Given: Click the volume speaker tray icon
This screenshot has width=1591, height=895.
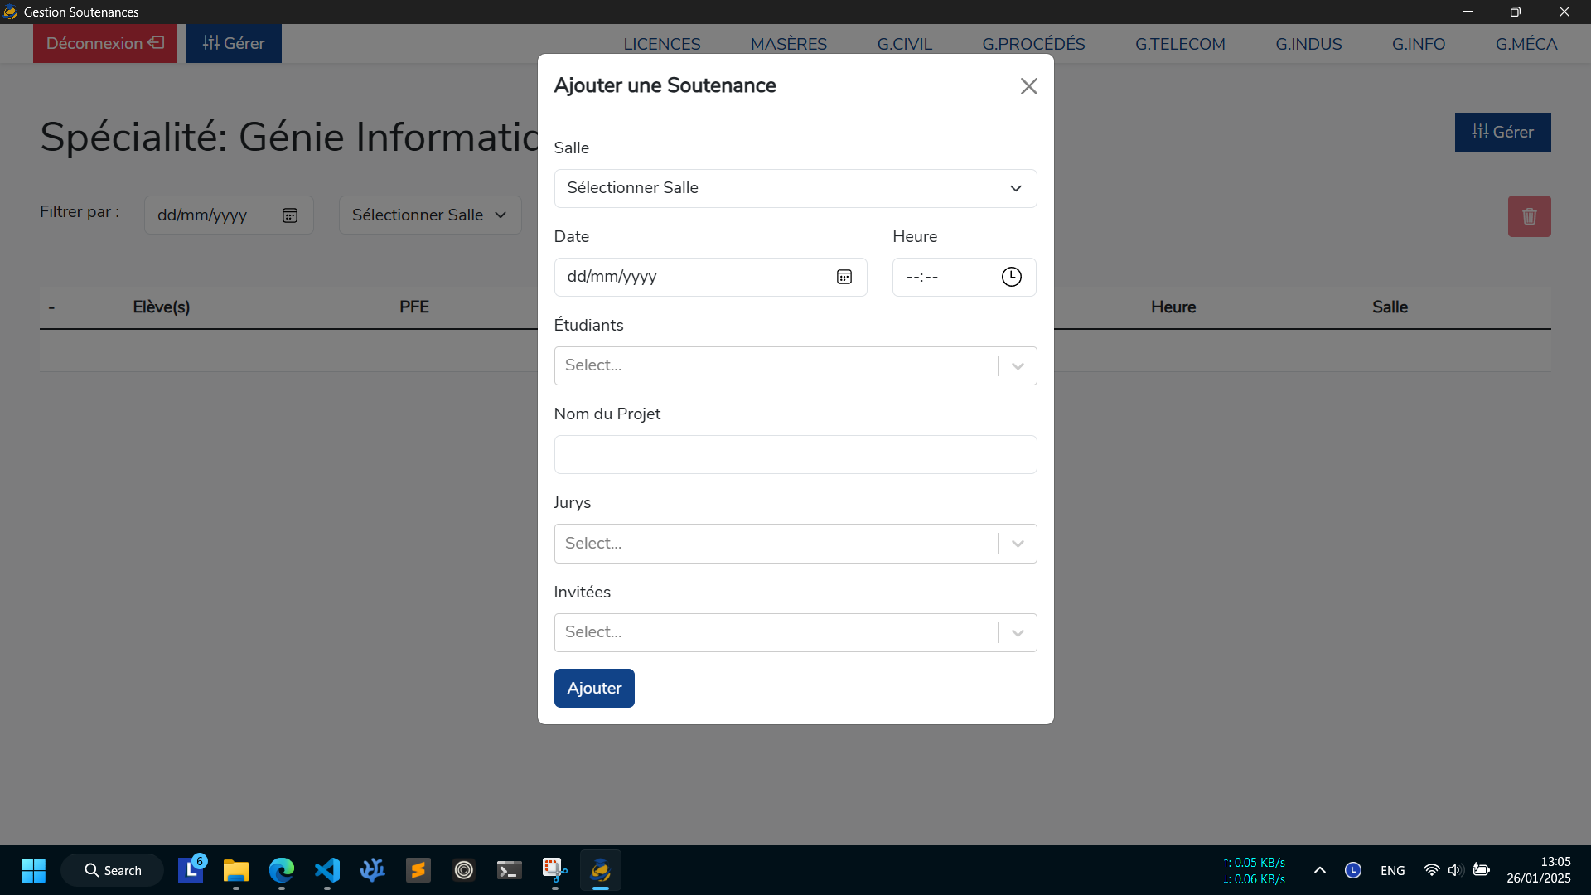Looking at the screenshot, I should coord(1455,870).
